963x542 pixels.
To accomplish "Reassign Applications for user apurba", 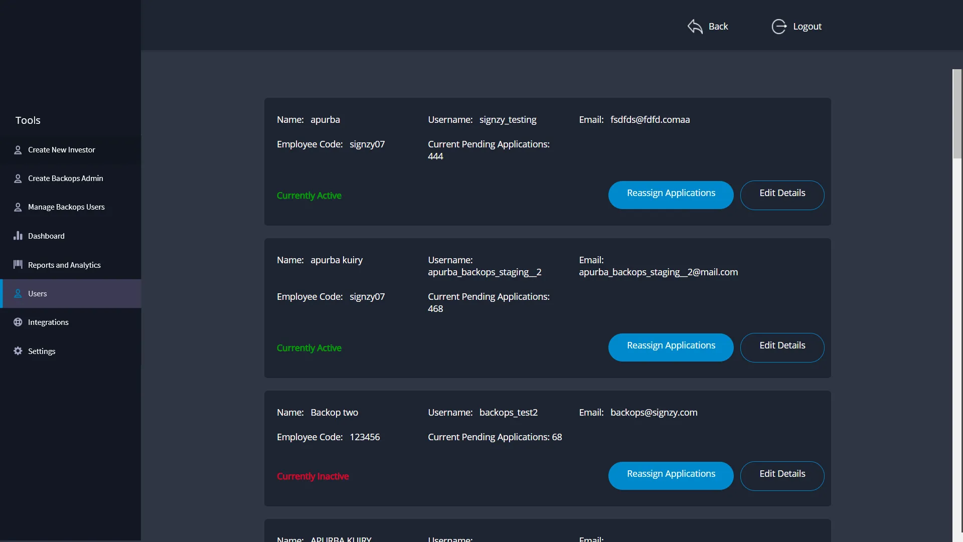I will coord(671,195).
